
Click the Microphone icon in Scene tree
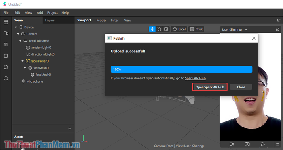23,81
